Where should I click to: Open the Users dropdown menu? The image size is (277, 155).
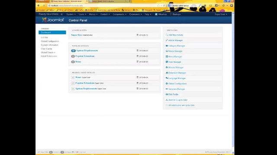82,14
